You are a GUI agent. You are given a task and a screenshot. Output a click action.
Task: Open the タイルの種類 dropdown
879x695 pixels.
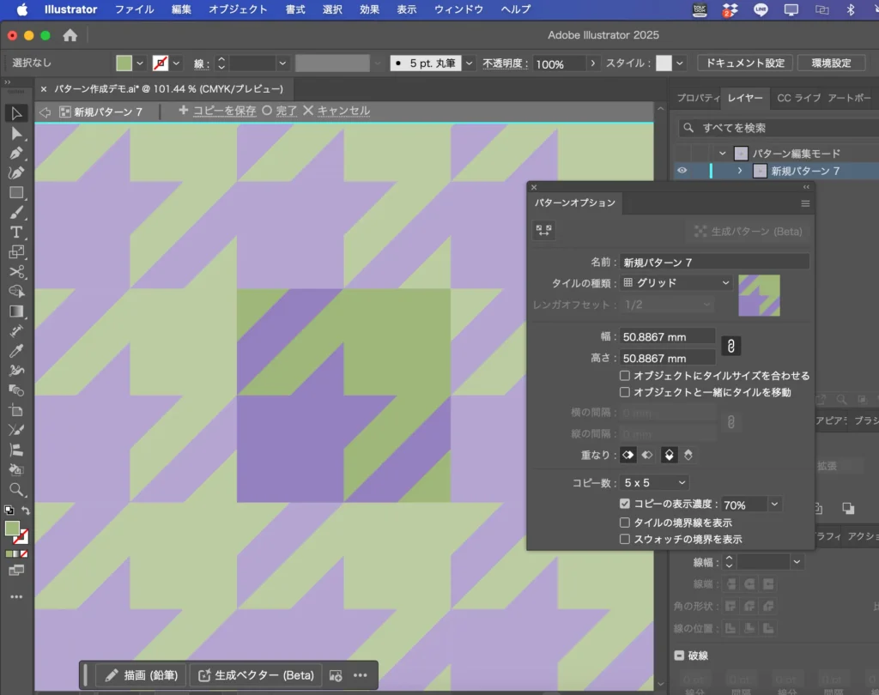[x=676, y=282]
